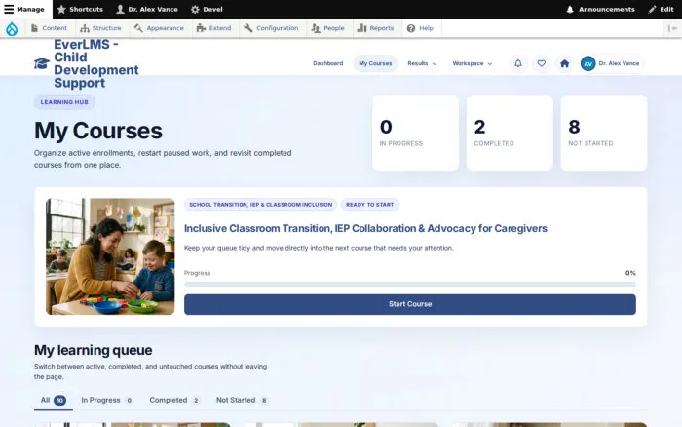Open the Dr. Alex Vance user toolbar tab
This screenshot has width=682, height=427.
pyautogui.click(x=147, y=9)
